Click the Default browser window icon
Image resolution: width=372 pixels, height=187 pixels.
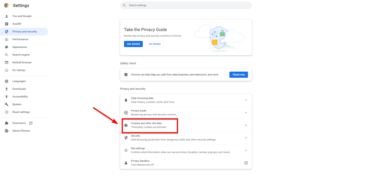[7, 63]
